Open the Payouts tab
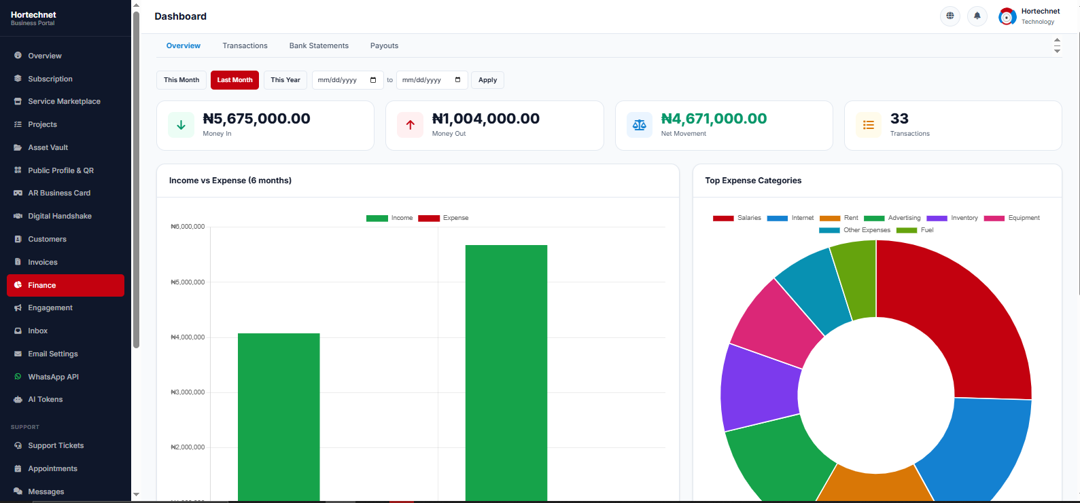 click(x=384, y=45)
